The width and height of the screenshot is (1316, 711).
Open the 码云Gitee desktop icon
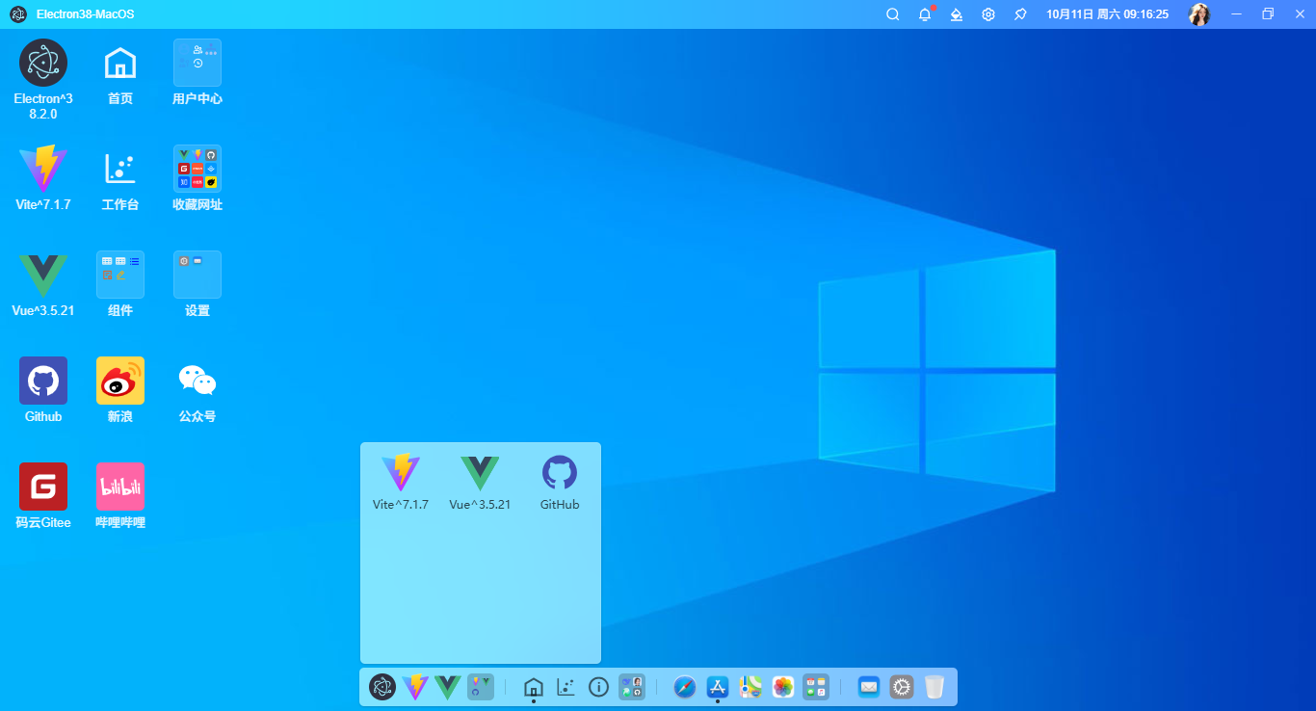43,487
